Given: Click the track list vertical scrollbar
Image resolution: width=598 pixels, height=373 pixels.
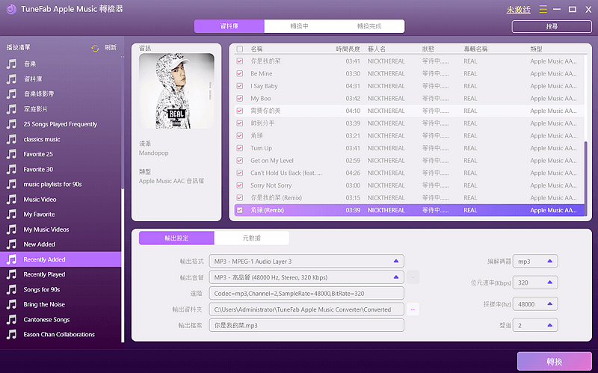Looking at the screenshot, I should pyautogui.click(x=586, y=179).
